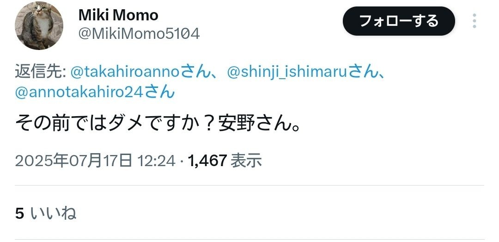This screenshot has width=499, height=242.
Task: Open the @takahiroanno mention link
Action: pyautogui.click(x=125, y=73)
